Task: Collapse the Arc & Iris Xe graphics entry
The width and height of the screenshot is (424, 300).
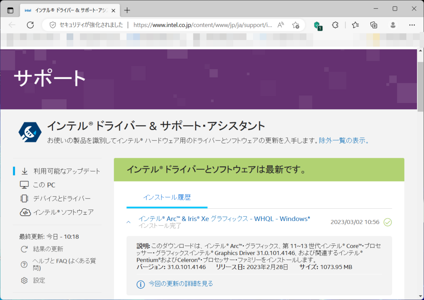Action: [129, 222]
